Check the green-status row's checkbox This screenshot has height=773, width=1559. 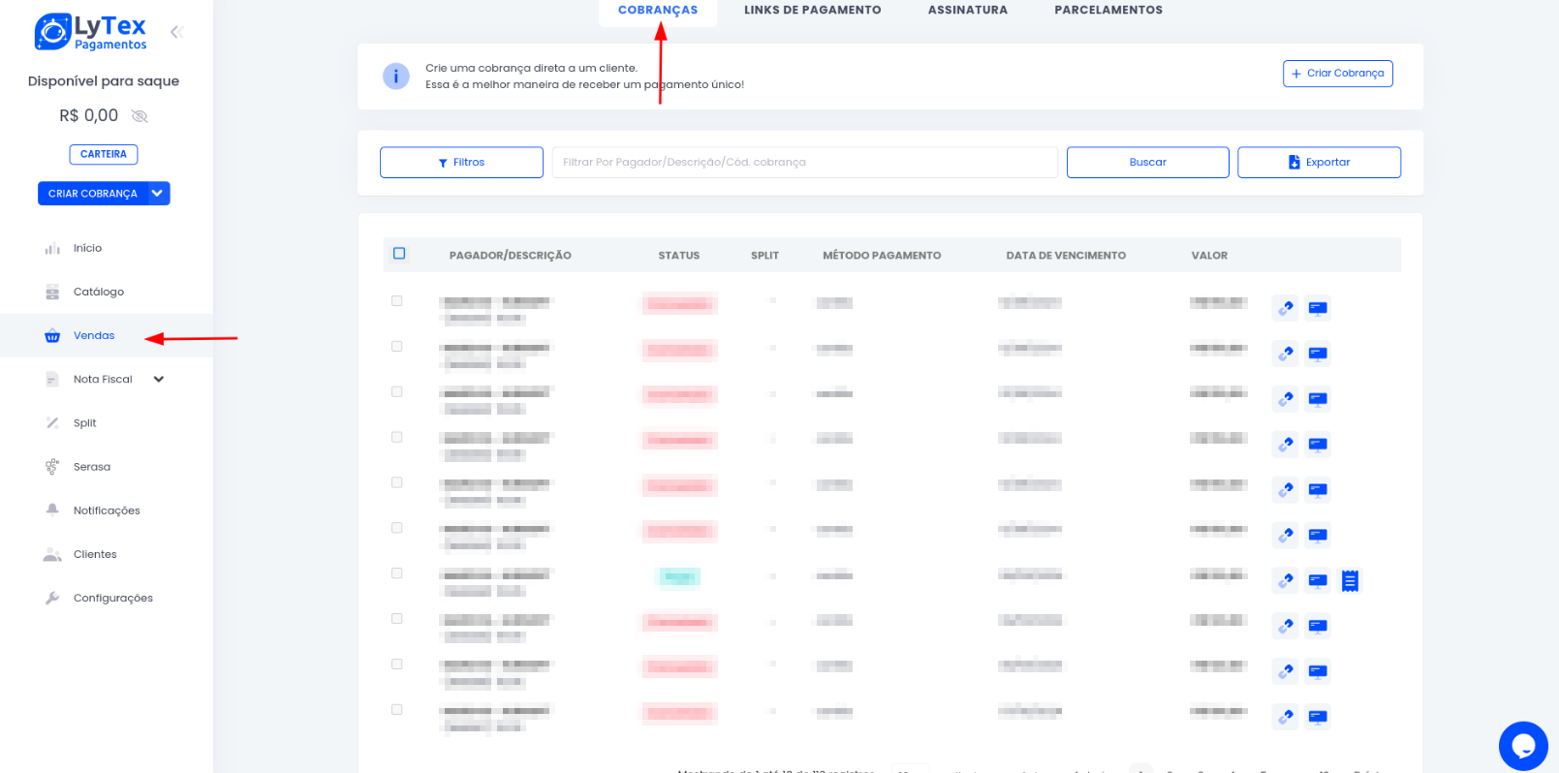[x=397, y=573]
